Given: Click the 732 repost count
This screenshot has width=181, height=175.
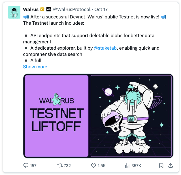Looking at the screenshot, I should (67, 166).
